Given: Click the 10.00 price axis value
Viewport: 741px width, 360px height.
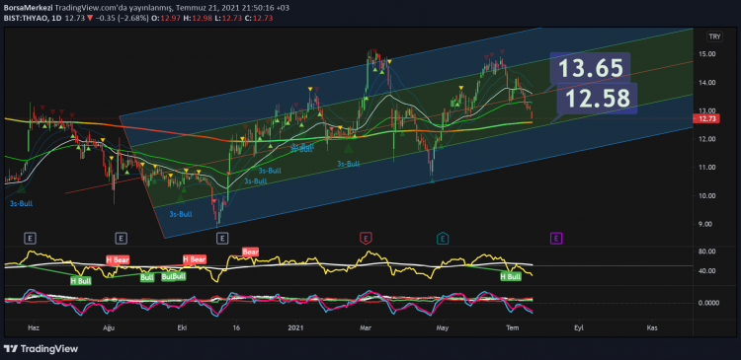Looking at the screenshot, I should pyautogui.click(x=706, y=196).
